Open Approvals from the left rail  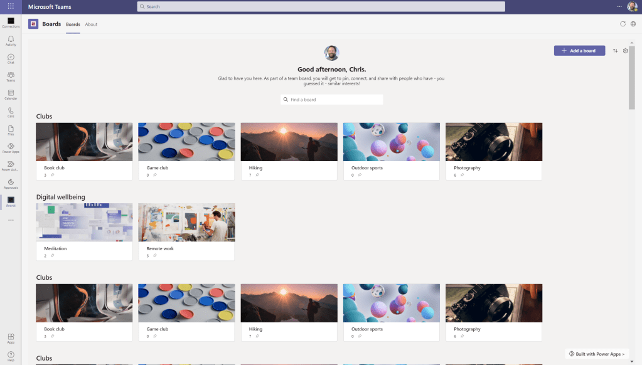pos(11,184)
